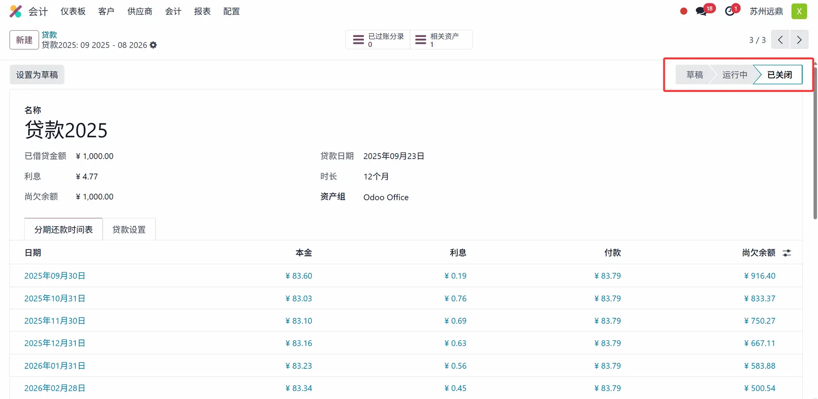Open column options icon in table header
The height and width of the screenshot is (399, 818).
coord(787,253)
